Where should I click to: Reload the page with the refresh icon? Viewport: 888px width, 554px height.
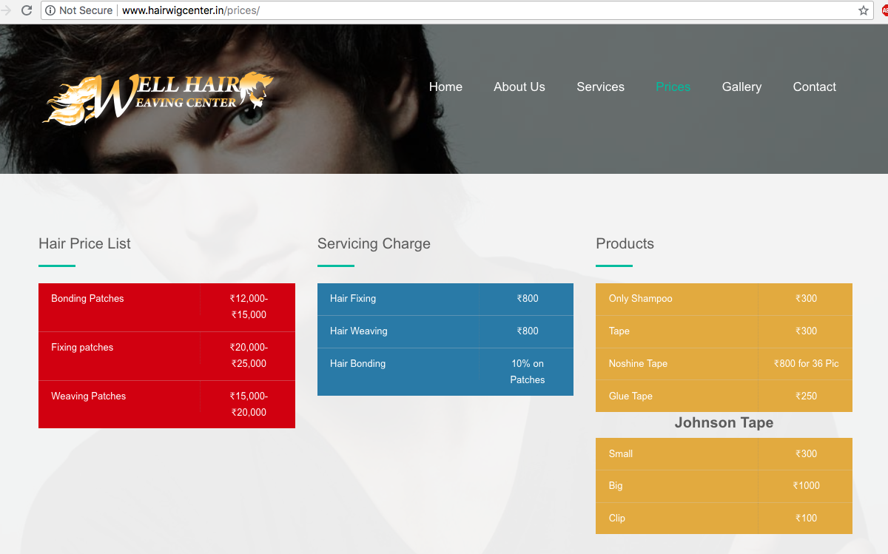pos(27,10)
